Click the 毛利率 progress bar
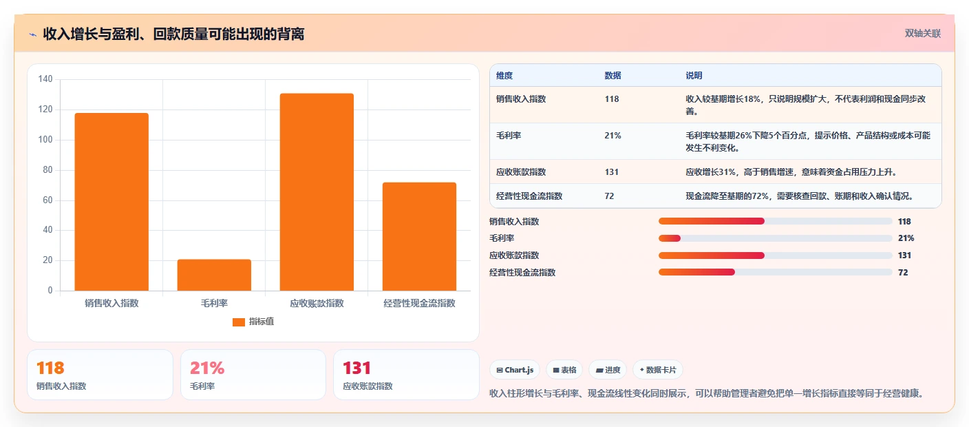 coord(775,238)
